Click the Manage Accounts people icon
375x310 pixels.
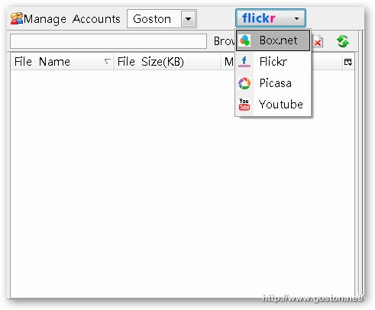click(17, 18)
